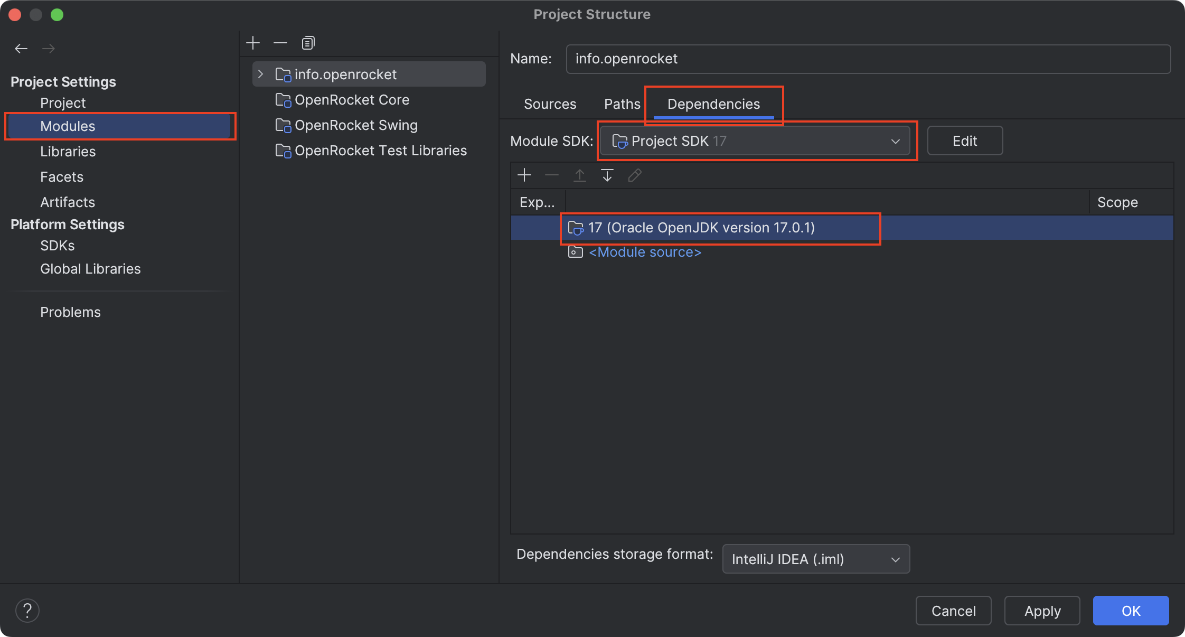Click the move dependency up arrow

click(x=579, y=175)
